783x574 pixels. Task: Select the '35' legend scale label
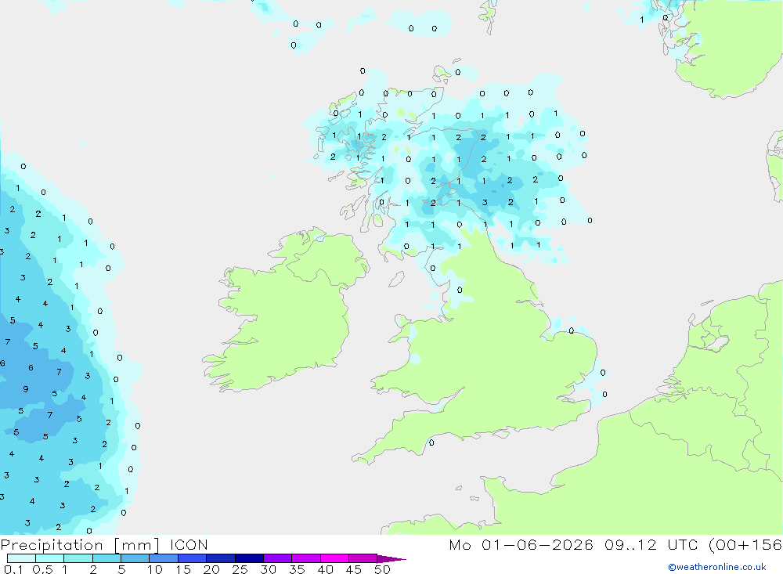[297, 569]
